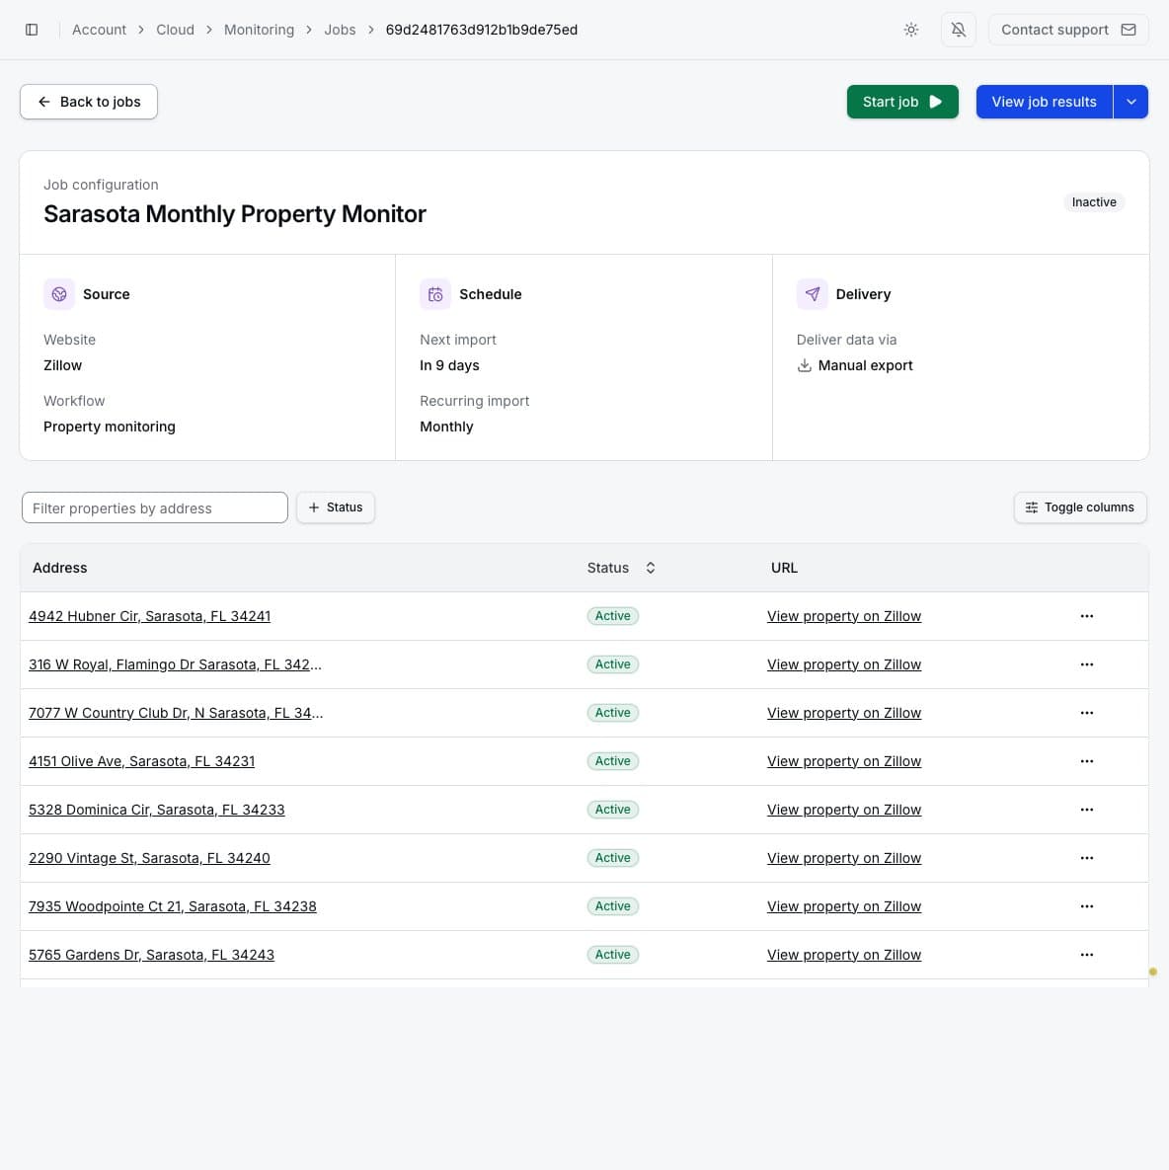Screen dimensions: 1169x1170
Task: Click the Monthly recurring import value
Action: pyautogui.click(x=446, y=427)
